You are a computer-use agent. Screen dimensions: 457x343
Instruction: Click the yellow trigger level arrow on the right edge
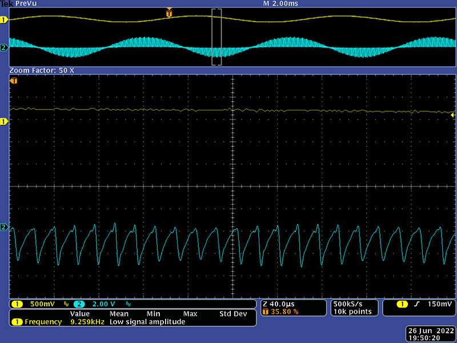pyautogui.click(x=452, y=115)
